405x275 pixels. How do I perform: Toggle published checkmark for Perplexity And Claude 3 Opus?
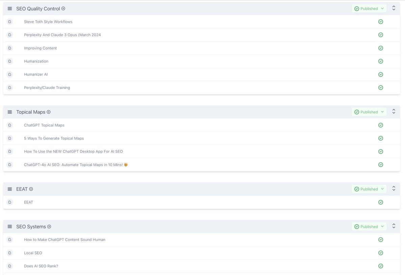[x=381, y=35]
